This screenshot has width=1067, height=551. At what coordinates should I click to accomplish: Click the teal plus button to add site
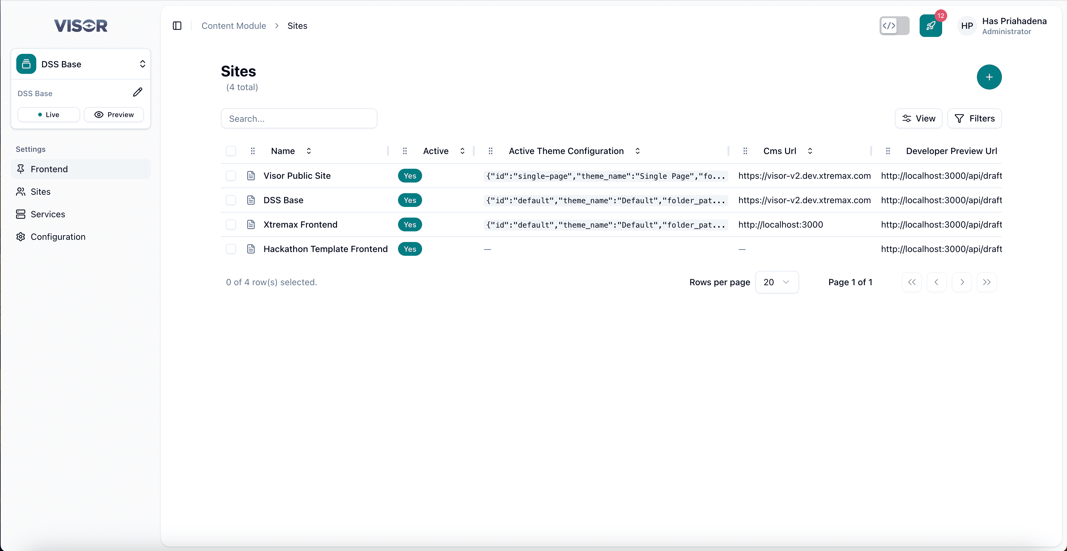coord(989,77)
